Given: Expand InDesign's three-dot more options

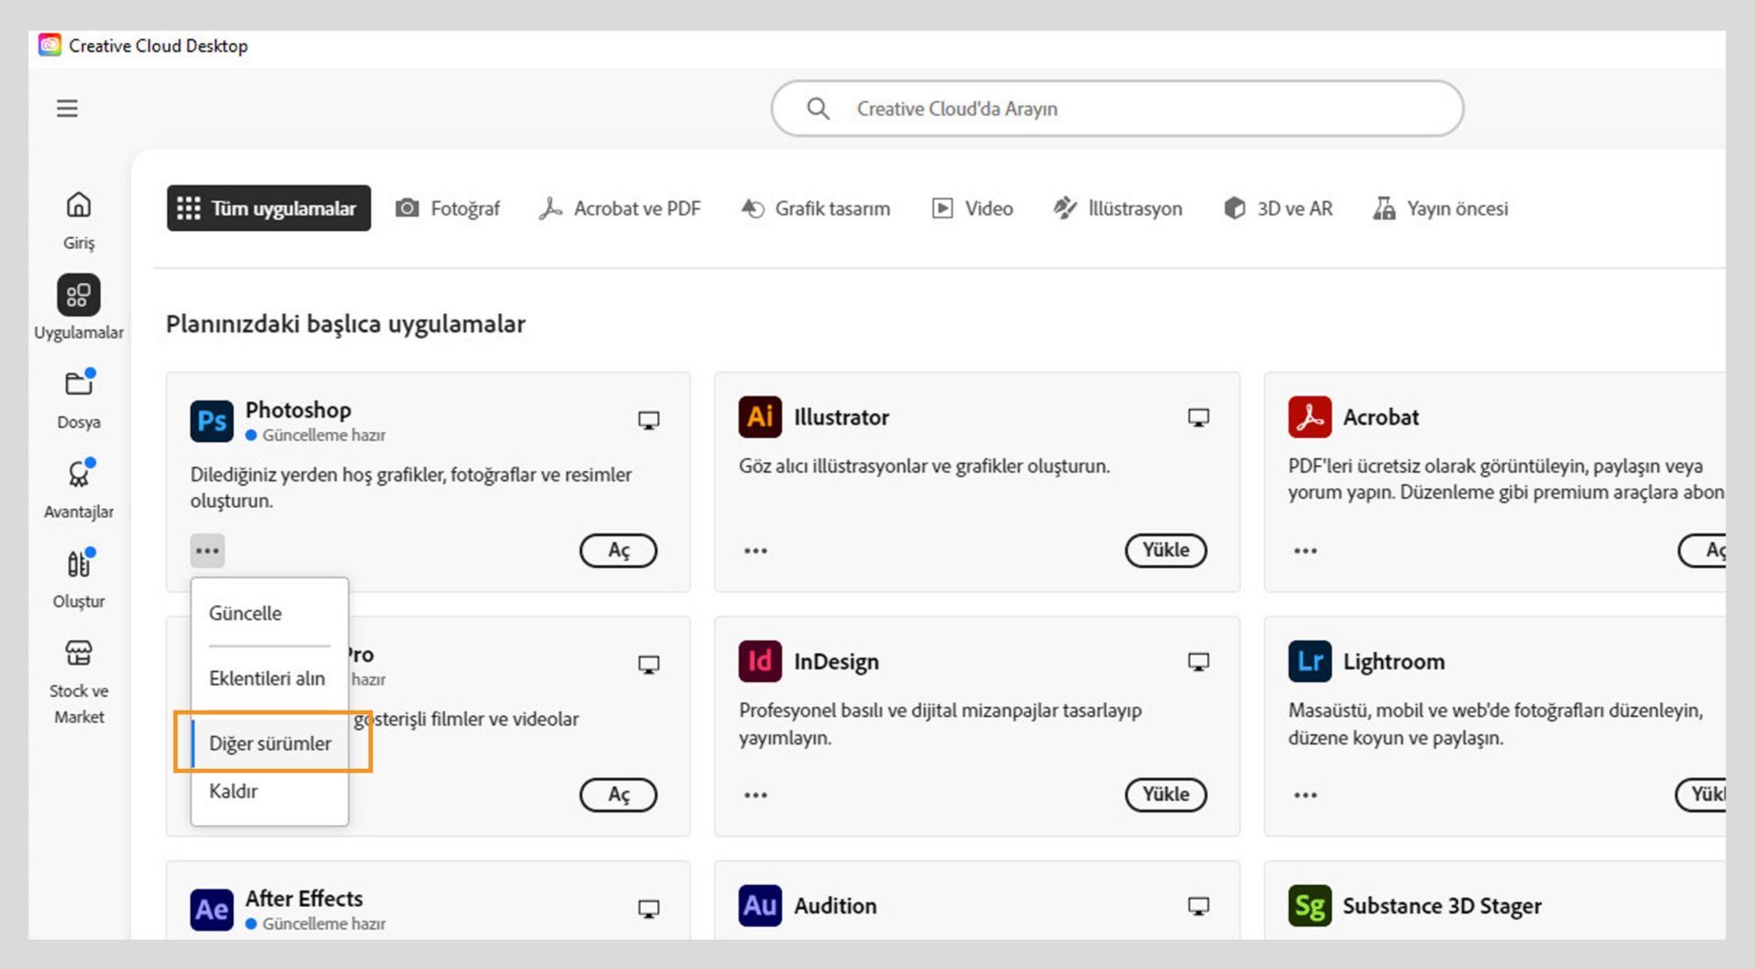Looking at the screenshot, I should coord(756,795).
